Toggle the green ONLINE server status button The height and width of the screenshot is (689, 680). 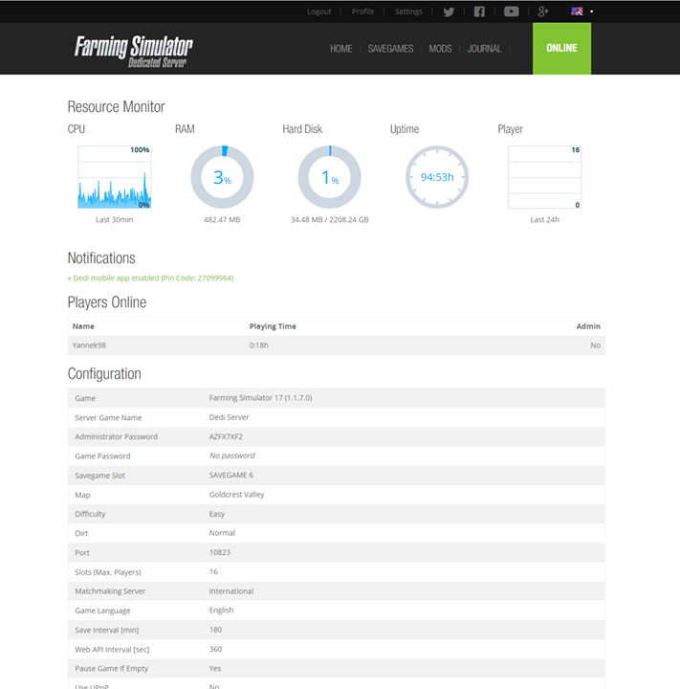tap(561, 49)
